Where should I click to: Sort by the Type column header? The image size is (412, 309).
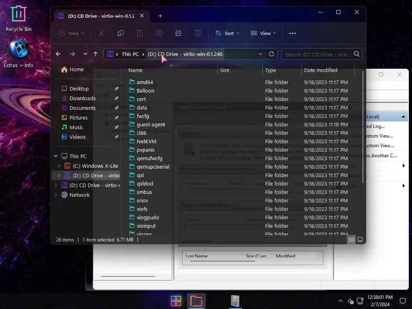tap(282, 70)
